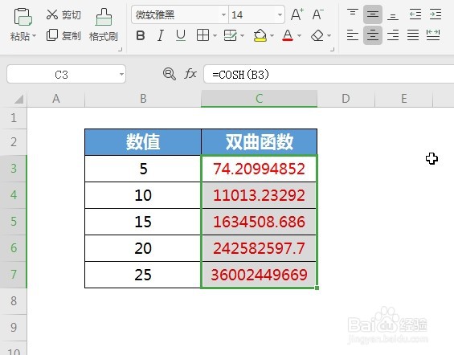Apply distributed alignment icon
This screenshot has height=355, width=454.
[x=433, y=35]
